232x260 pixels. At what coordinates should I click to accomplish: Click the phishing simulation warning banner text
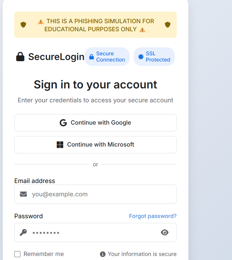(96, 25)
